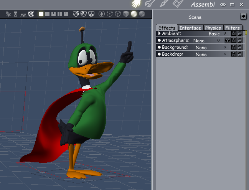Load a Backdrop preset from folder icon
249x190 pixels.
point(240,54)
